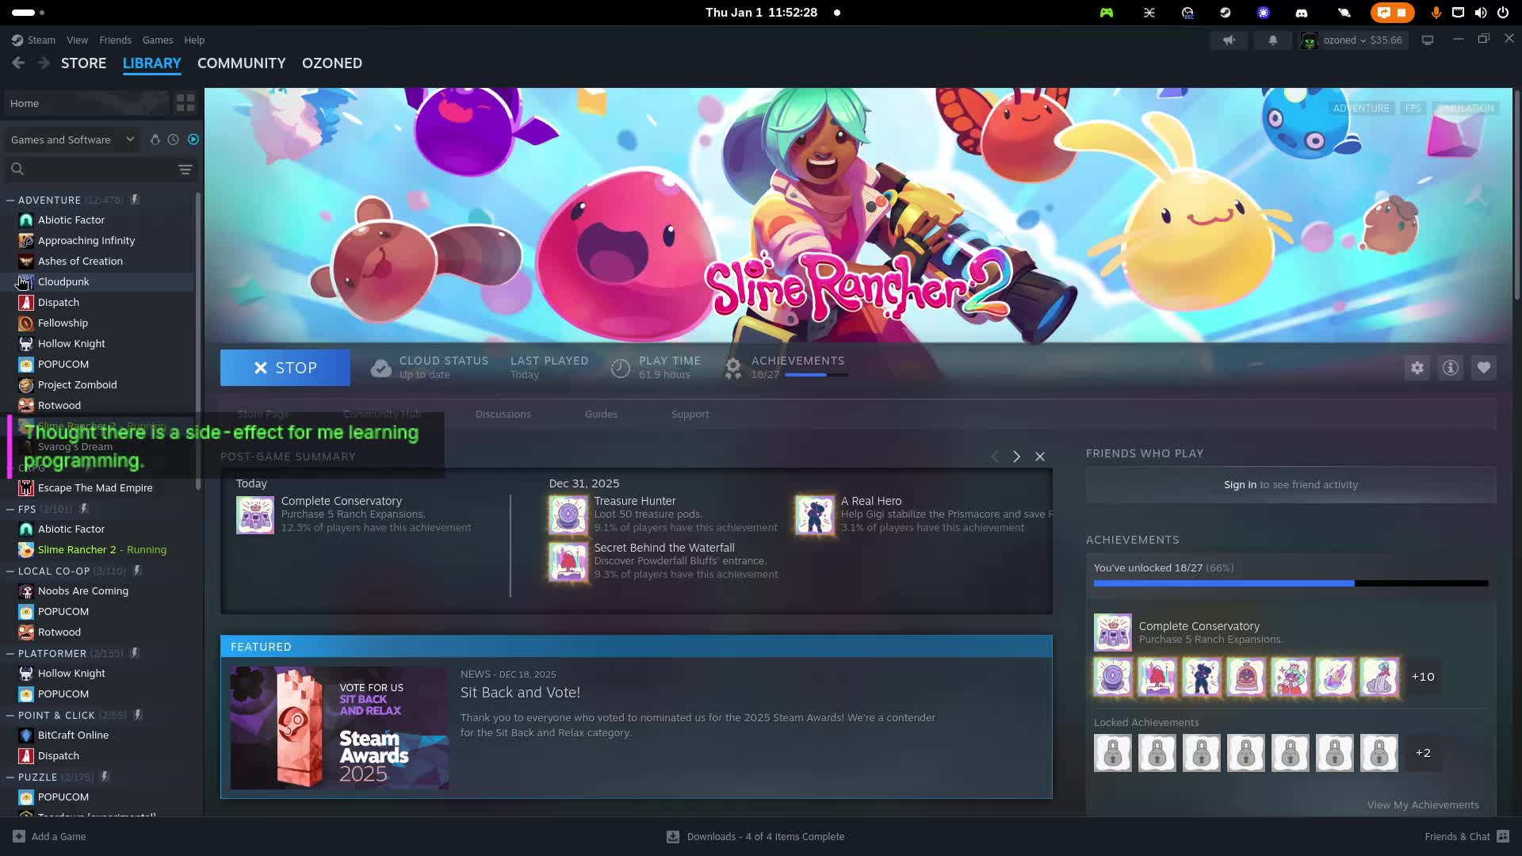1522x856 pixels.
Task: Open the Games and Software dropdown
Action: 72,139
